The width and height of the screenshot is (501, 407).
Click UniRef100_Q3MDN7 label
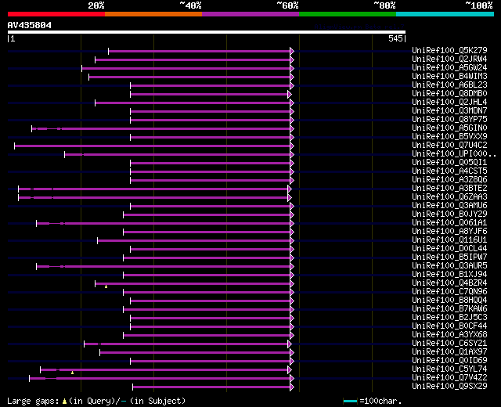tap(449, 111)
